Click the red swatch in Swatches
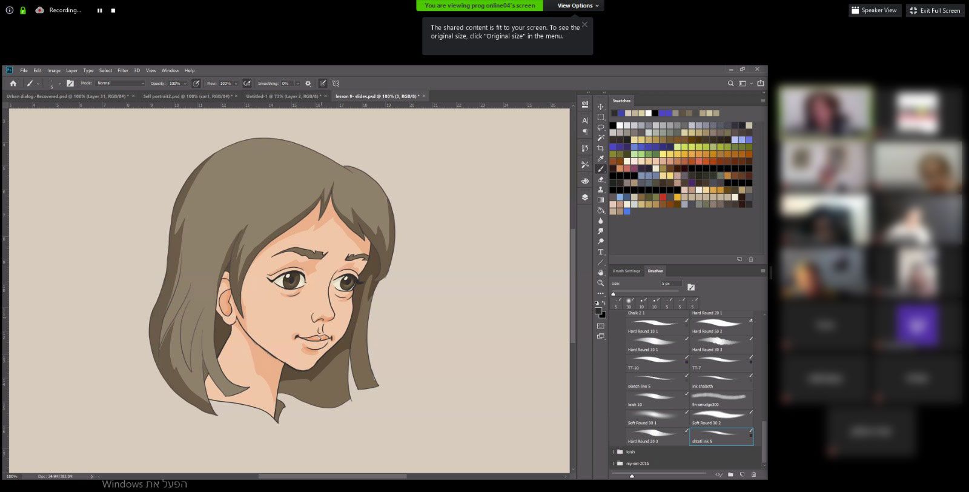The width and height of the screenshot is (969, 492). [x=663, y=197]
